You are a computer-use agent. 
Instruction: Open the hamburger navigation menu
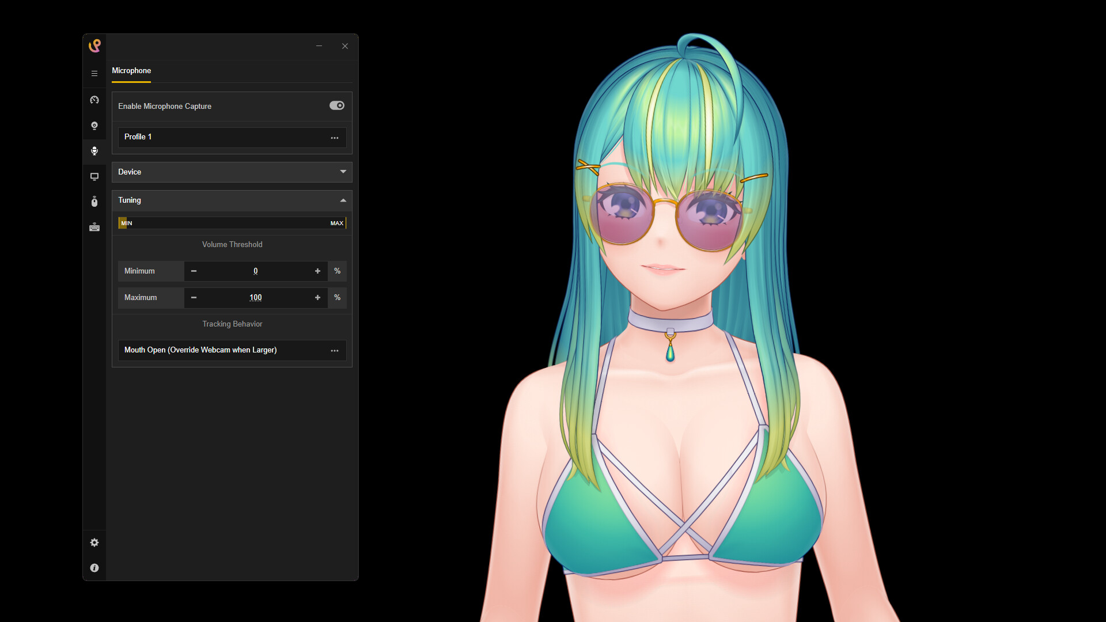[94, 73]
